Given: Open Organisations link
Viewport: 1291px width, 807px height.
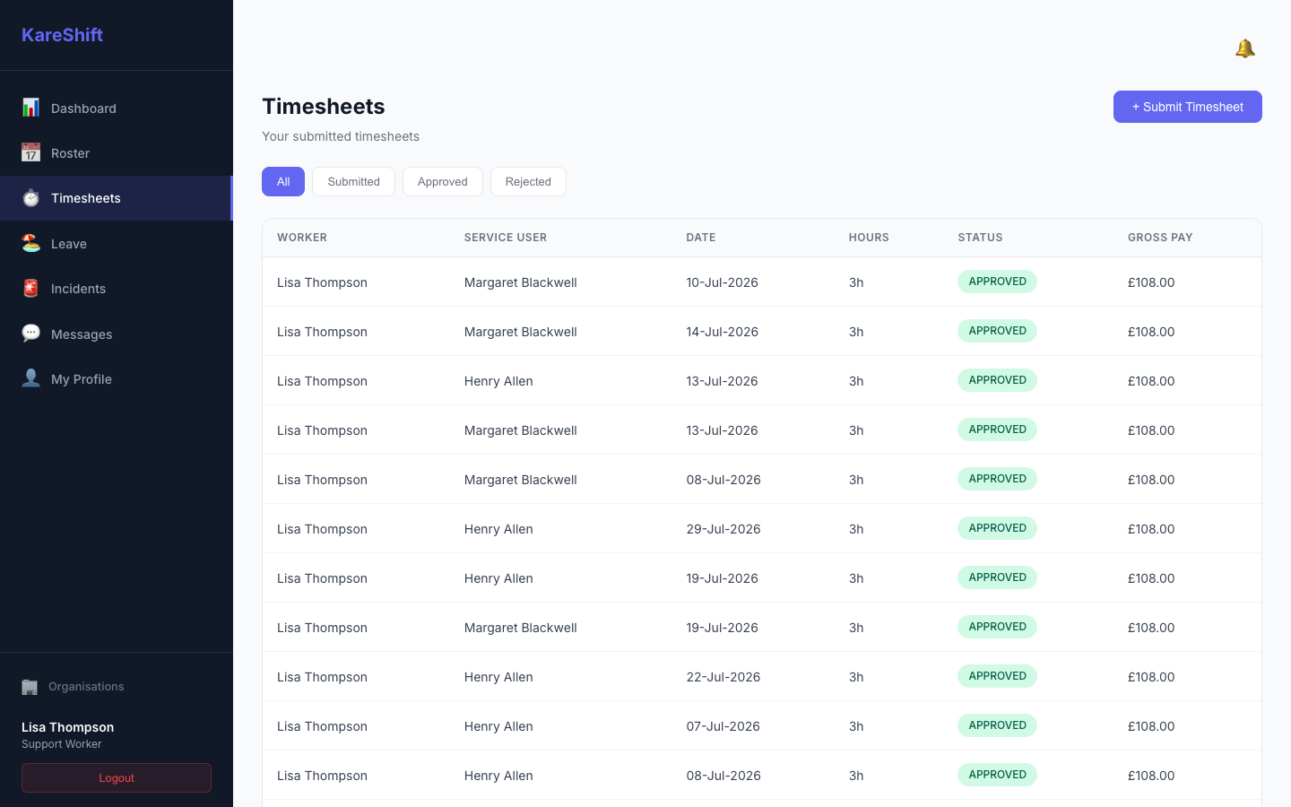Looking at the screenshot, I should tap(86, 687).
